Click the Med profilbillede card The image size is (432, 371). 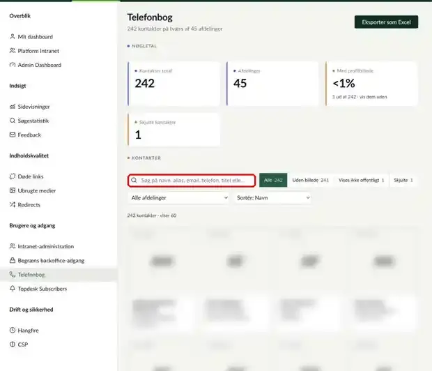click(371, 84)
